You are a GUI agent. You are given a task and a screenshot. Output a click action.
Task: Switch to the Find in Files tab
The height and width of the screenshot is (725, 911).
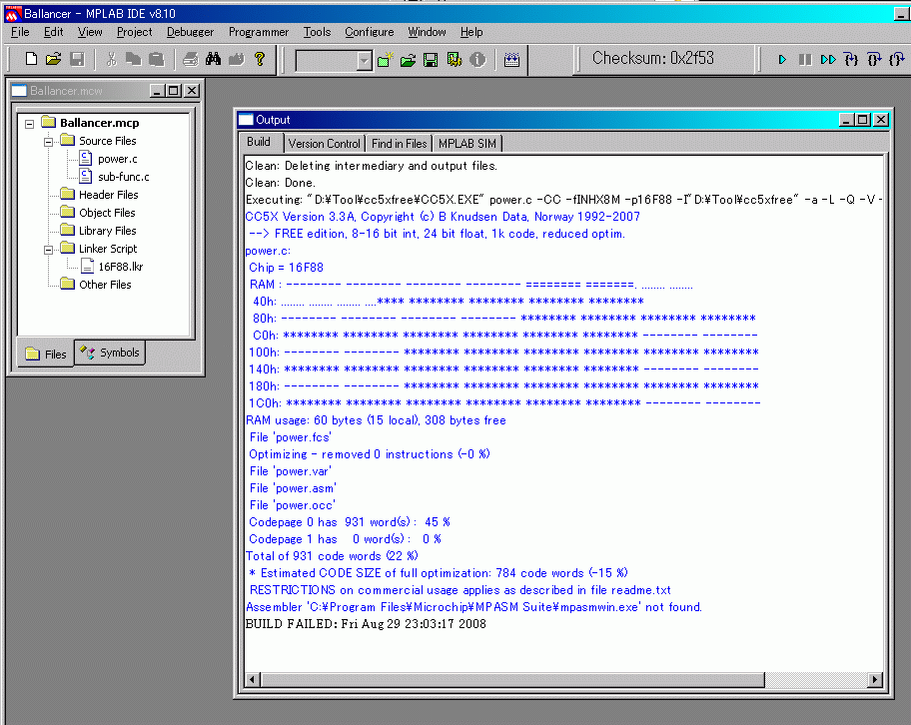[x=399, y=144]
